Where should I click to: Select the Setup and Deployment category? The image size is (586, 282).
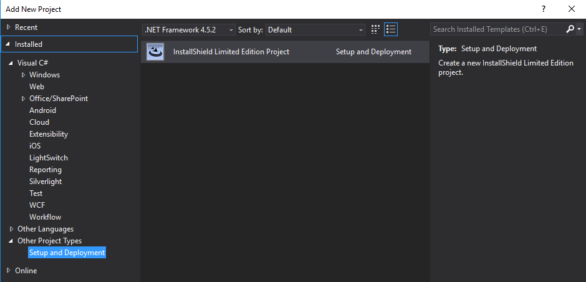tap(67, 253)
